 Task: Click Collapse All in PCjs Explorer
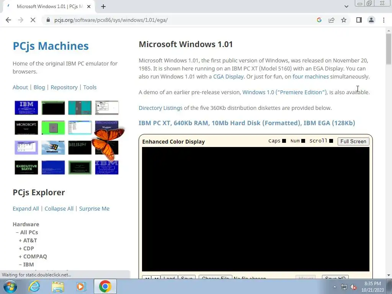(x=59, y=209)
